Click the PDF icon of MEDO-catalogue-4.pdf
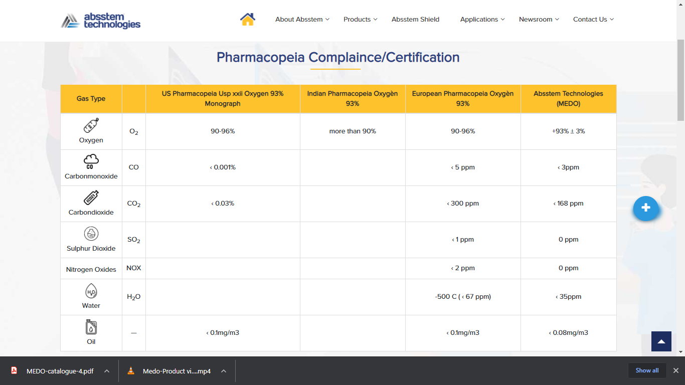The image size is (685, 385). click(x=15, y=371)
